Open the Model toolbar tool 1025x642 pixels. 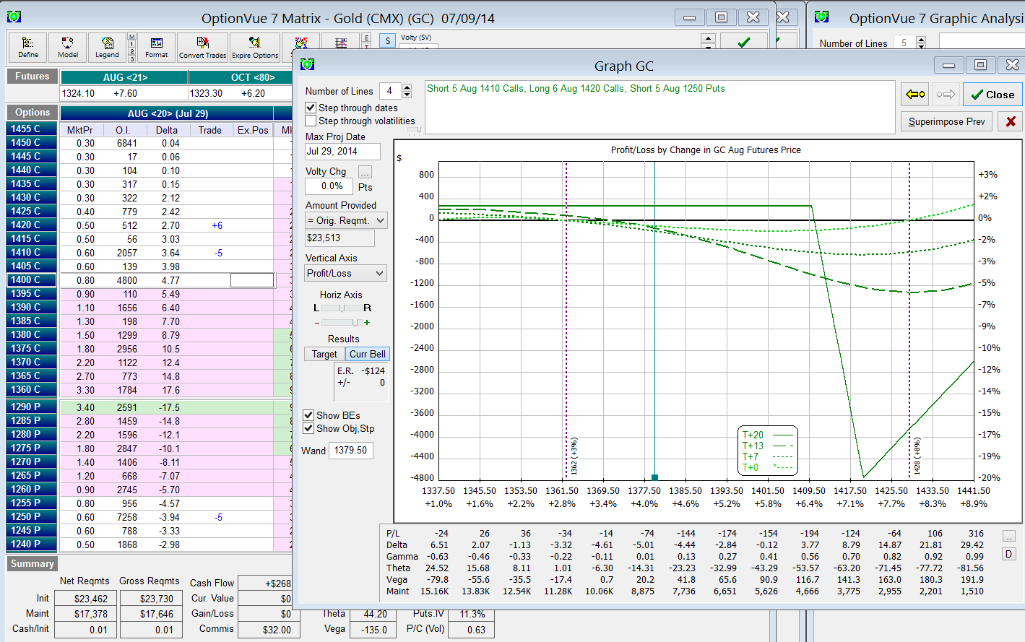[x=68, y=47]
